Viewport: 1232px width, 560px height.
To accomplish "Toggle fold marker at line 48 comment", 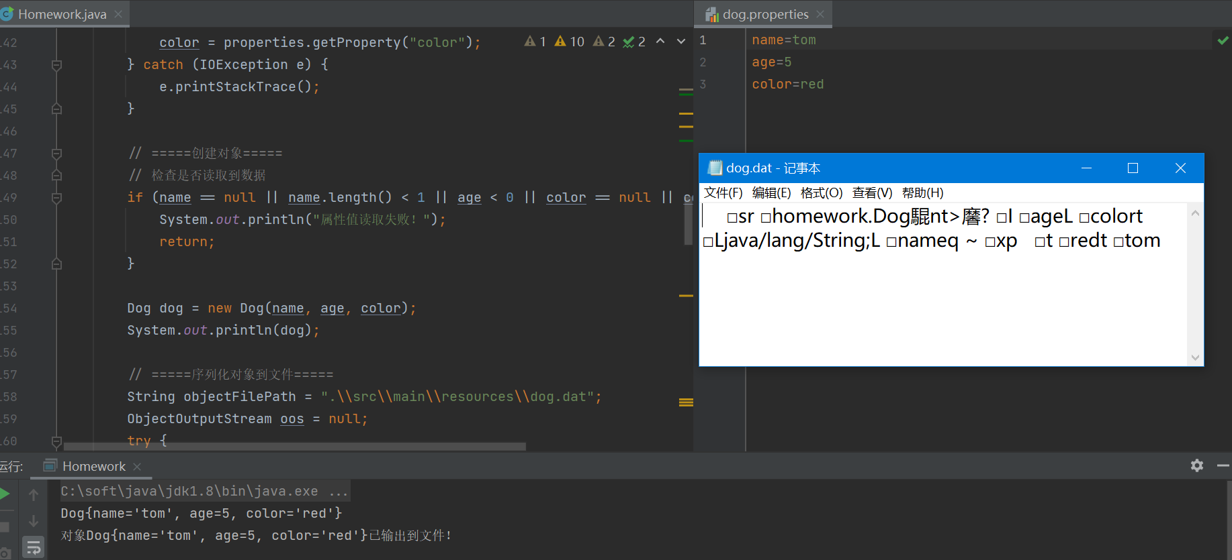I will [x=56, y=175].
